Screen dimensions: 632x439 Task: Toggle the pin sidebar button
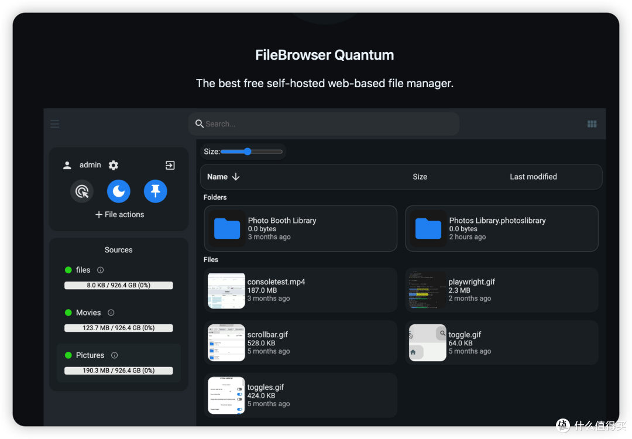(155, 191)
